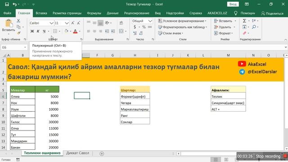The width and height of the screenshot is (288, 162).
Task: Toggle italic with the К button
Action: (x=38, y=31)
